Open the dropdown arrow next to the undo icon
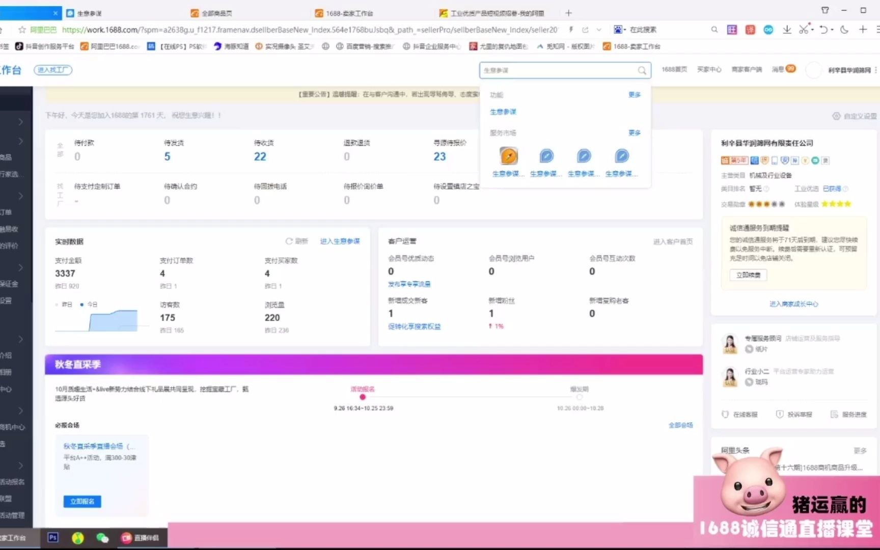This screenshot has height=550, width=880. click(x=832, y=30)
